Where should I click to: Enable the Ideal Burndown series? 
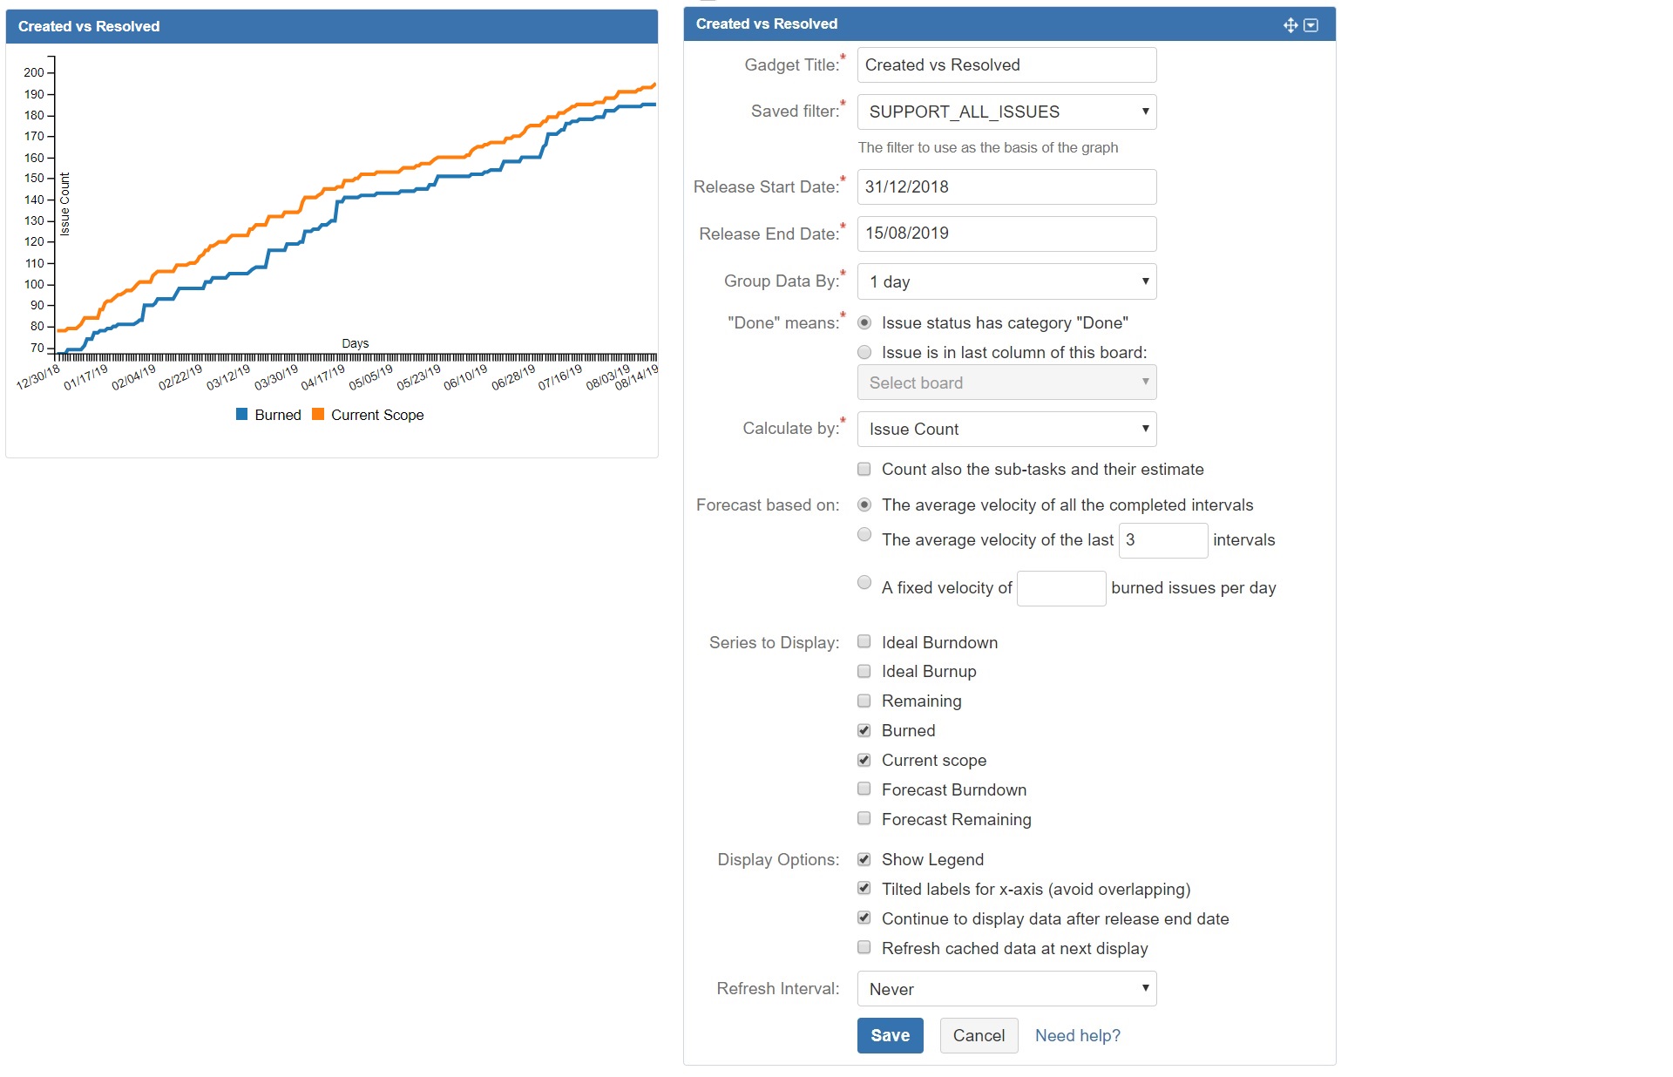click(x=864, y=641)
